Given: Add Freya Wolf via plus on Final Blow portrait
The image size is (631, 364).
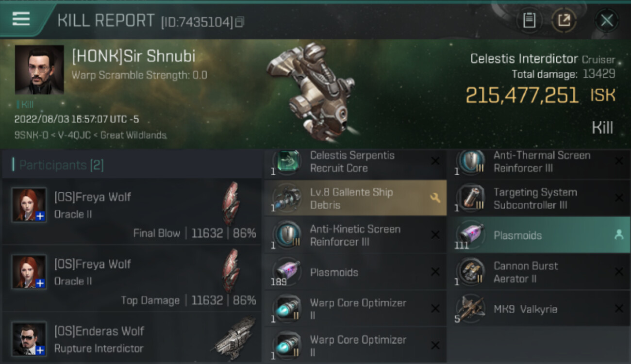Looking at the screenshot, I should (x=41, y=216).
